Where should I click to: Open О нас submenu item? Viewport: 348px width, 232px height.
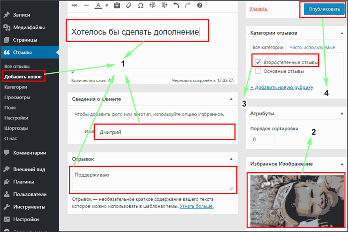tap(10, 139)
